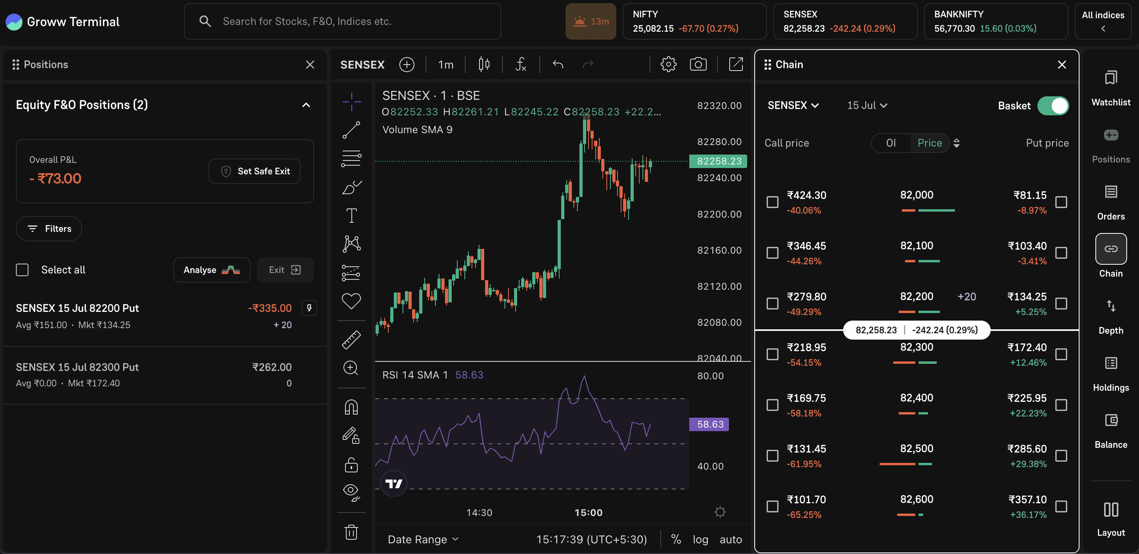Check the 82,000 call strike checkbox
The image size is (1139, 554).
coord(773,202)
